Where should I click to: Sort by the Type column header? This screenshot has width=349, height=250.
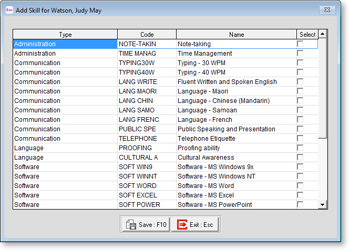pyautogui.click(x=65, y=35)
